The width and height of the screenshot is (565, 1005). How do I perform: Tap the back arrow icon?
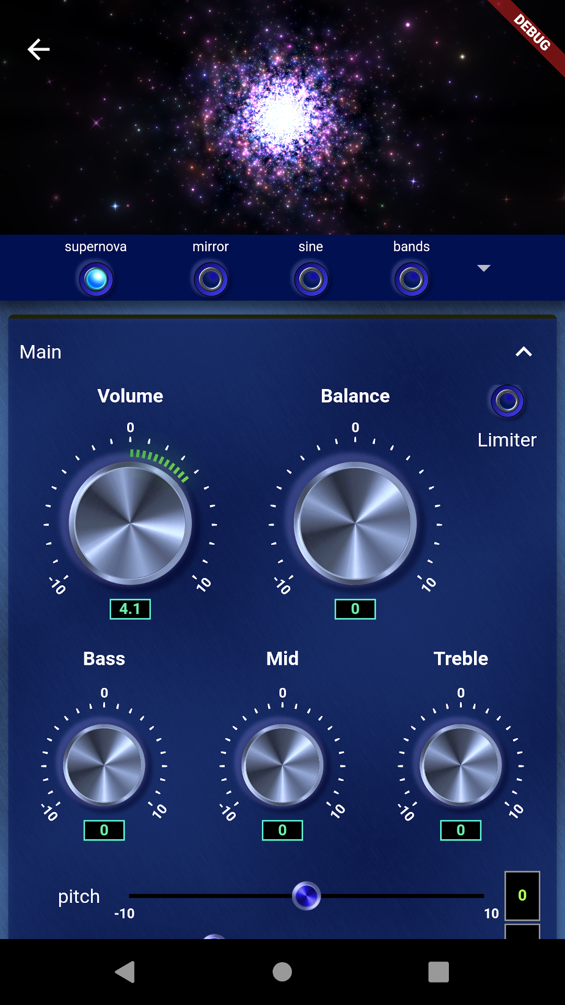(38, 50)
